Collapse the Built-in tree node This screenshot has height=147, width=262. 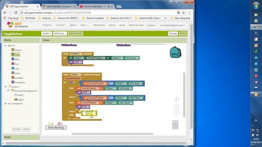click(5, 45)
